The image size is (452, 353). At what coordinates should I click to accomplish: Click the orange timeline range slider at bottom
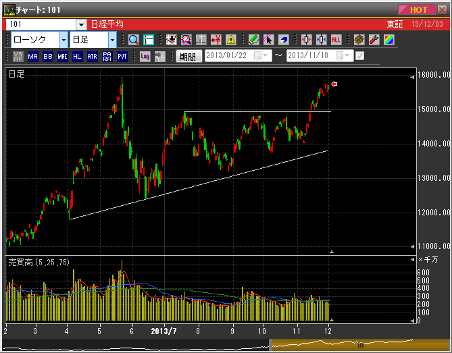coord(341,344)
